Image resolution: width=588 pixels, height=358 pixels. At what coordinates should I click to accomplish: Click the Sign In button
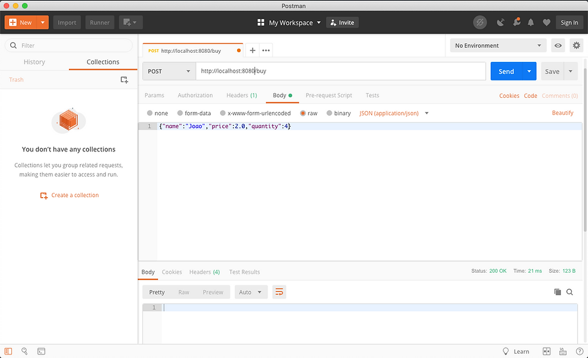point(569,22)
